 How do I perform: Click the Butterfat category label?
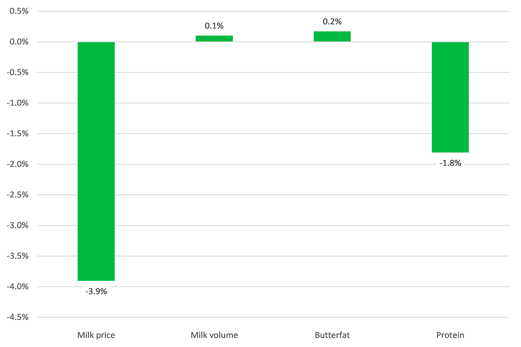coord(332,335)
